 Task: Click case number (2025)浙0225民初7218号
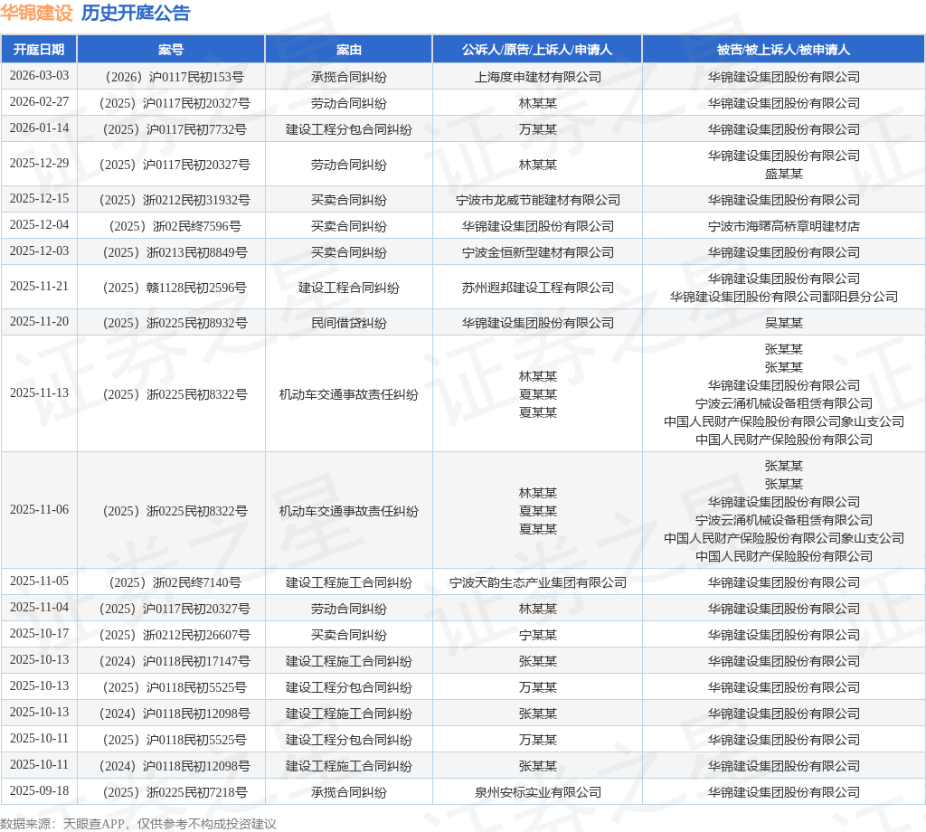click(x=175, y=792)
